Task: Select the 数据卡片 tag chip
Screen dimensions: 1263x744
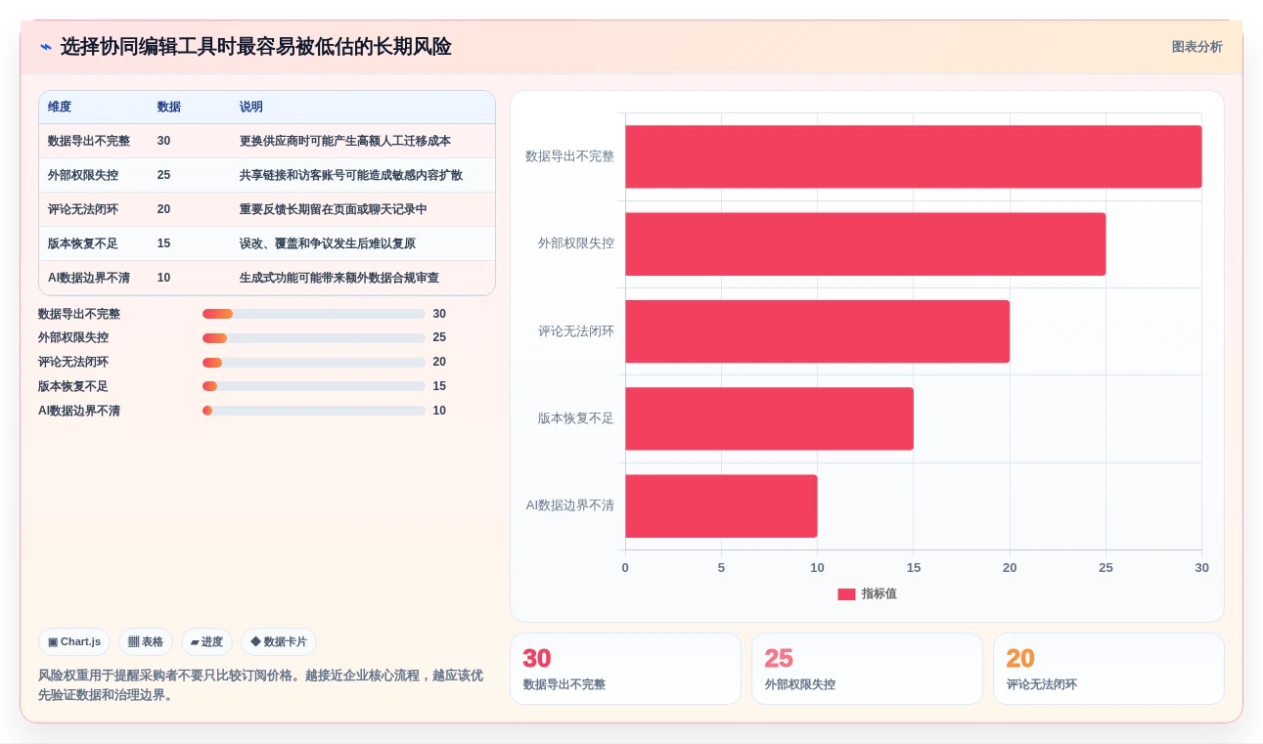Action: click(x=279, y=642)
